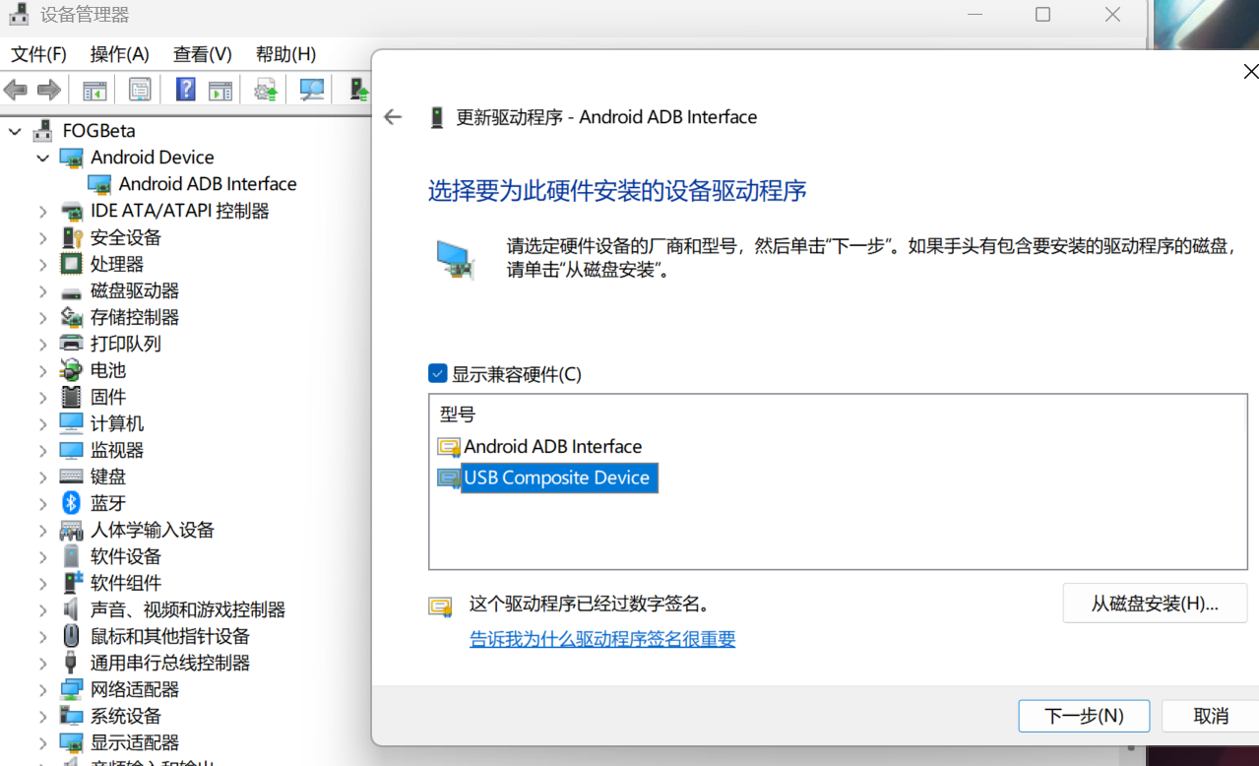Screen dimensions: 1259x766
Task: Click the Android ADB Interface icon in model list
Action: [449, 447]
